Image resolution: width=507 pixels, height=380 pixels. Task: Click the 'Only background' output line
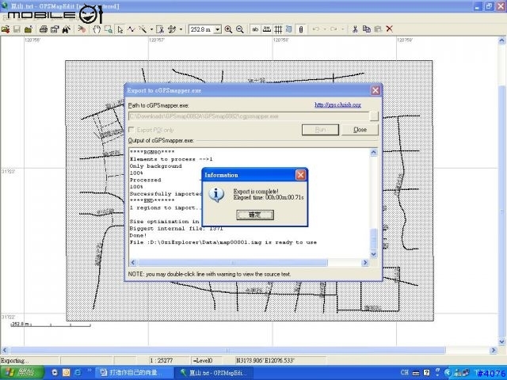[x=155, y=165]
